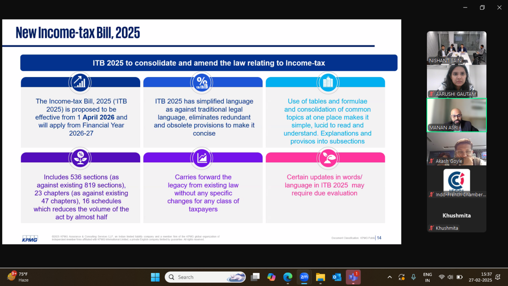Open the weather widget showing 75°F Haze
This screenshot has width=508, height=286.
point(19,277)
